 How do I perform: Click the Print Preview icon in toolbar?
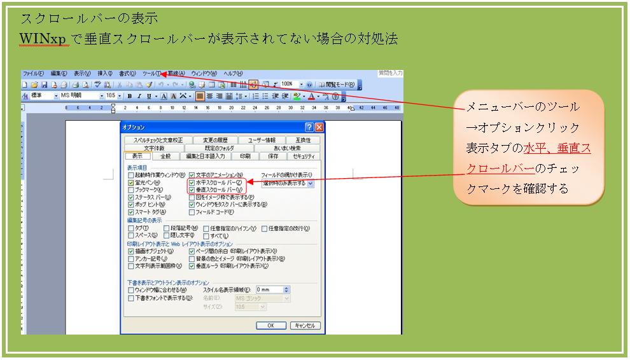point(85,85)
